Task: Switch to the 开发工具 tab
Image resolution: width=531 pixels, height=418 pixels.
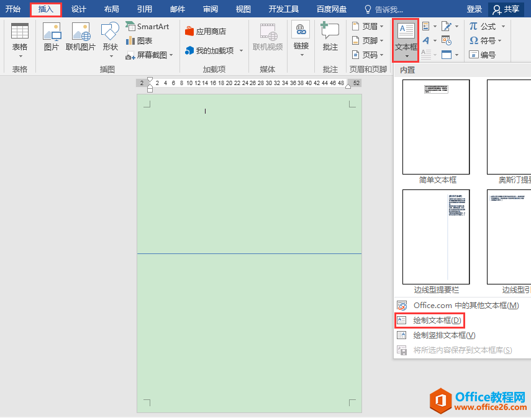Action: [283, 9]
